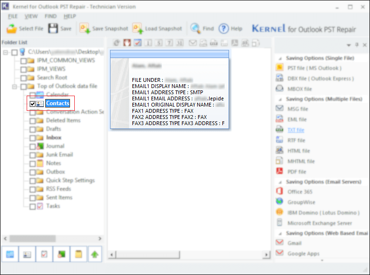This screenshot has width=370, height=275.
Task: Click the Save floppy disk icon
Action: pyautogui.click(x=53, y=29)
